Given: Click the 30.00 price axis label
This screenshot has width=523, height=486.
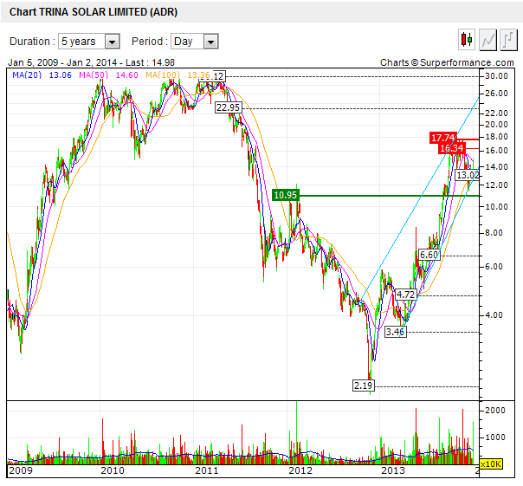Looking at the screenshot, I should pyautogui.click(x=496, y=76).
